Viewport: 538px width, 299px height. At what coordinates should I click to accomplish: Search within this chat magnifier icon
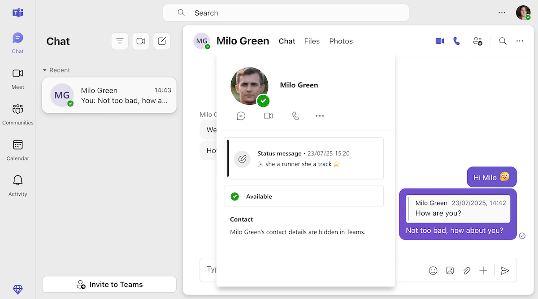click(x=503, y=41)
